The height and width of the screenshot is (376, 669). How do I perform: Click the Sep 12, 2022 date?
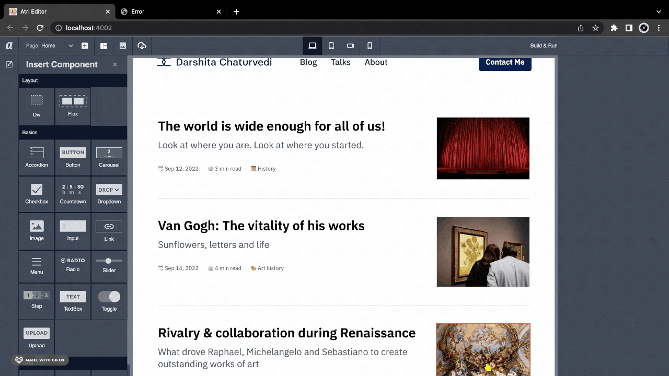[178, 169]
